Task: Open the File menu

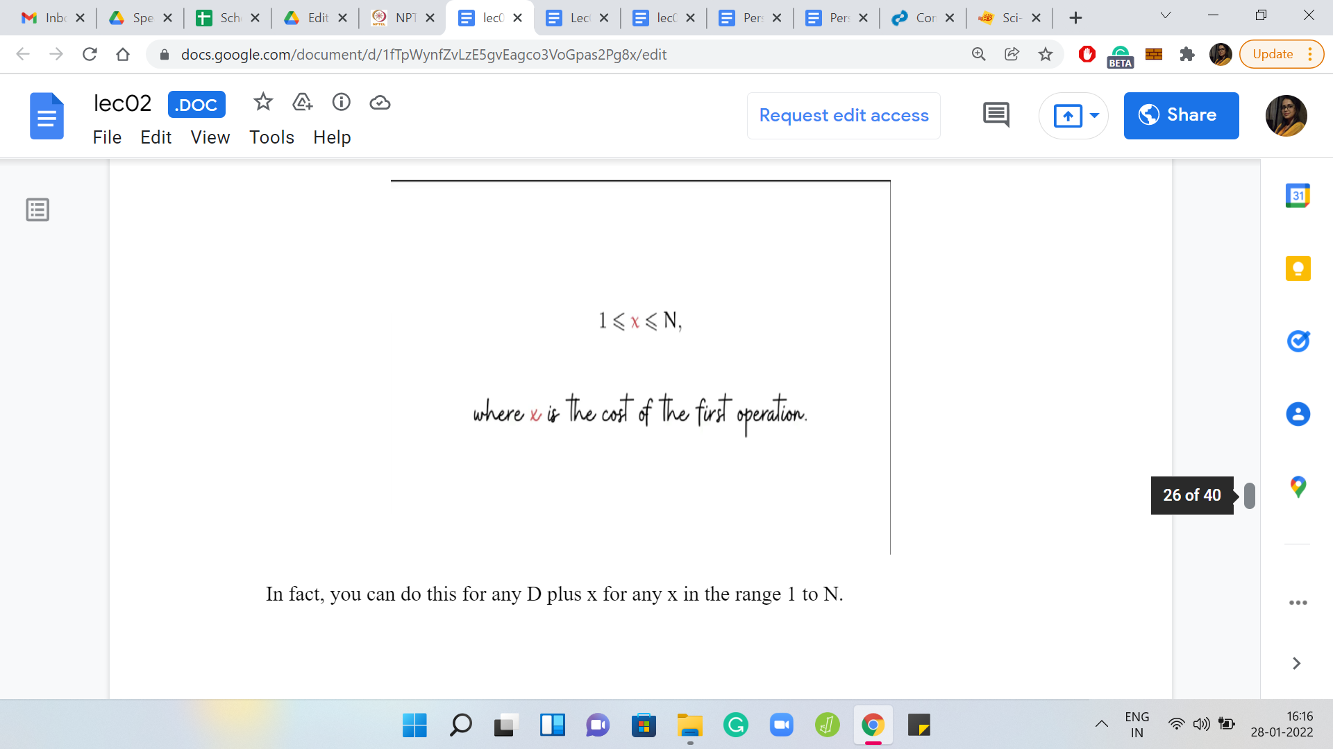Action: tap(107, 137)
